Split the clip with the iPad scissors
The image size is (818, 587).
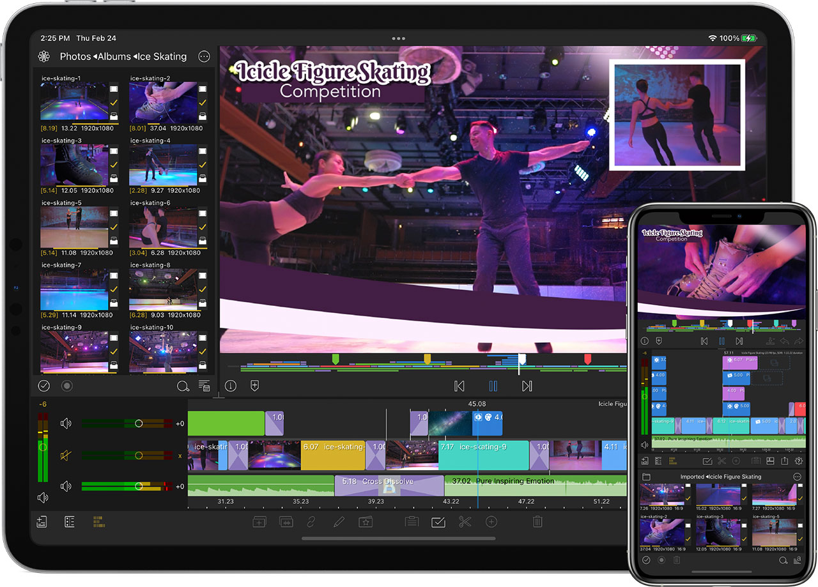coord(465,522)
